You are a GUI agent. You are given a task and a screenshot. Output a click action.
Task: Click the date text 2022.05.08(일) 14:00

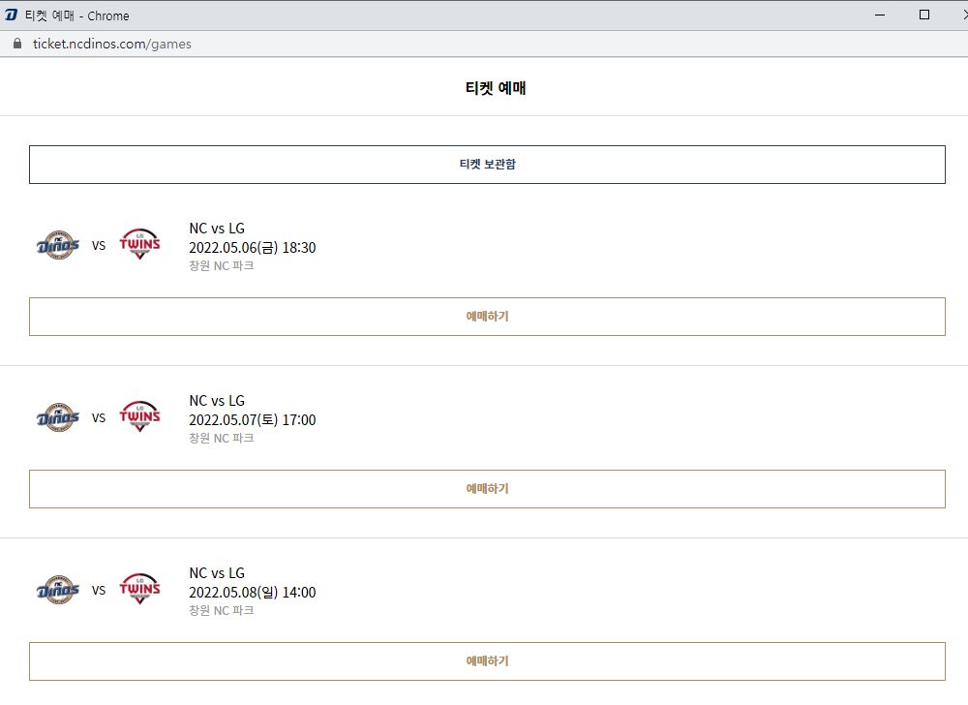(x=253, y=592)
